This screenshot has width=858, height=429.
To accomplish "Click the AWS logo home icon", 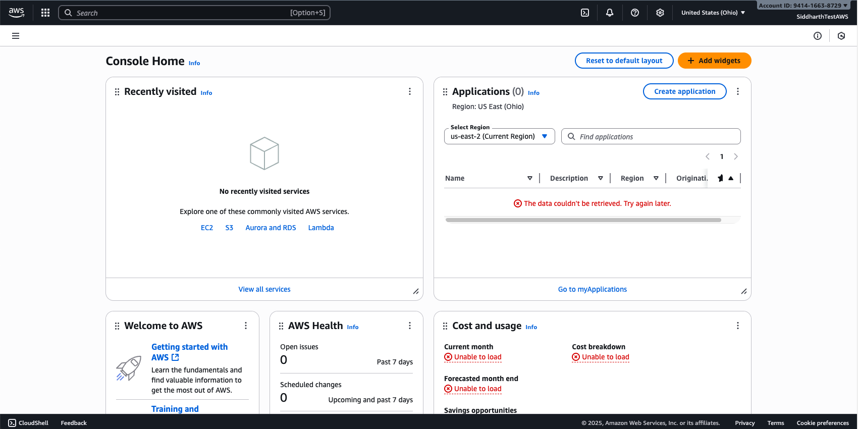I will [16, 13].
